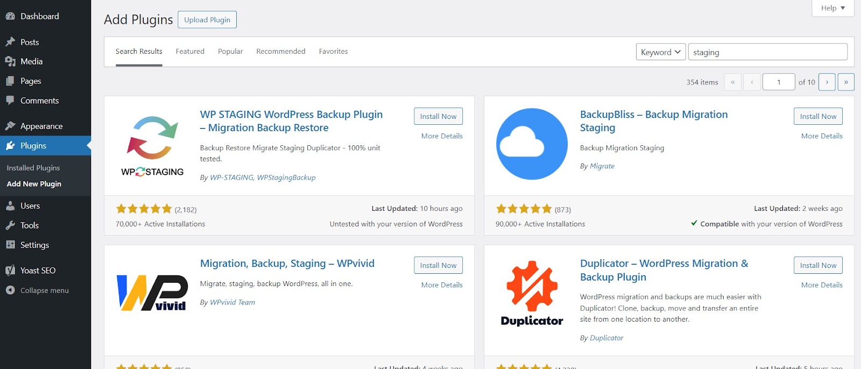Open Duplicator WordPress Migration title link
861x369 pixels.
pos(664,270)
